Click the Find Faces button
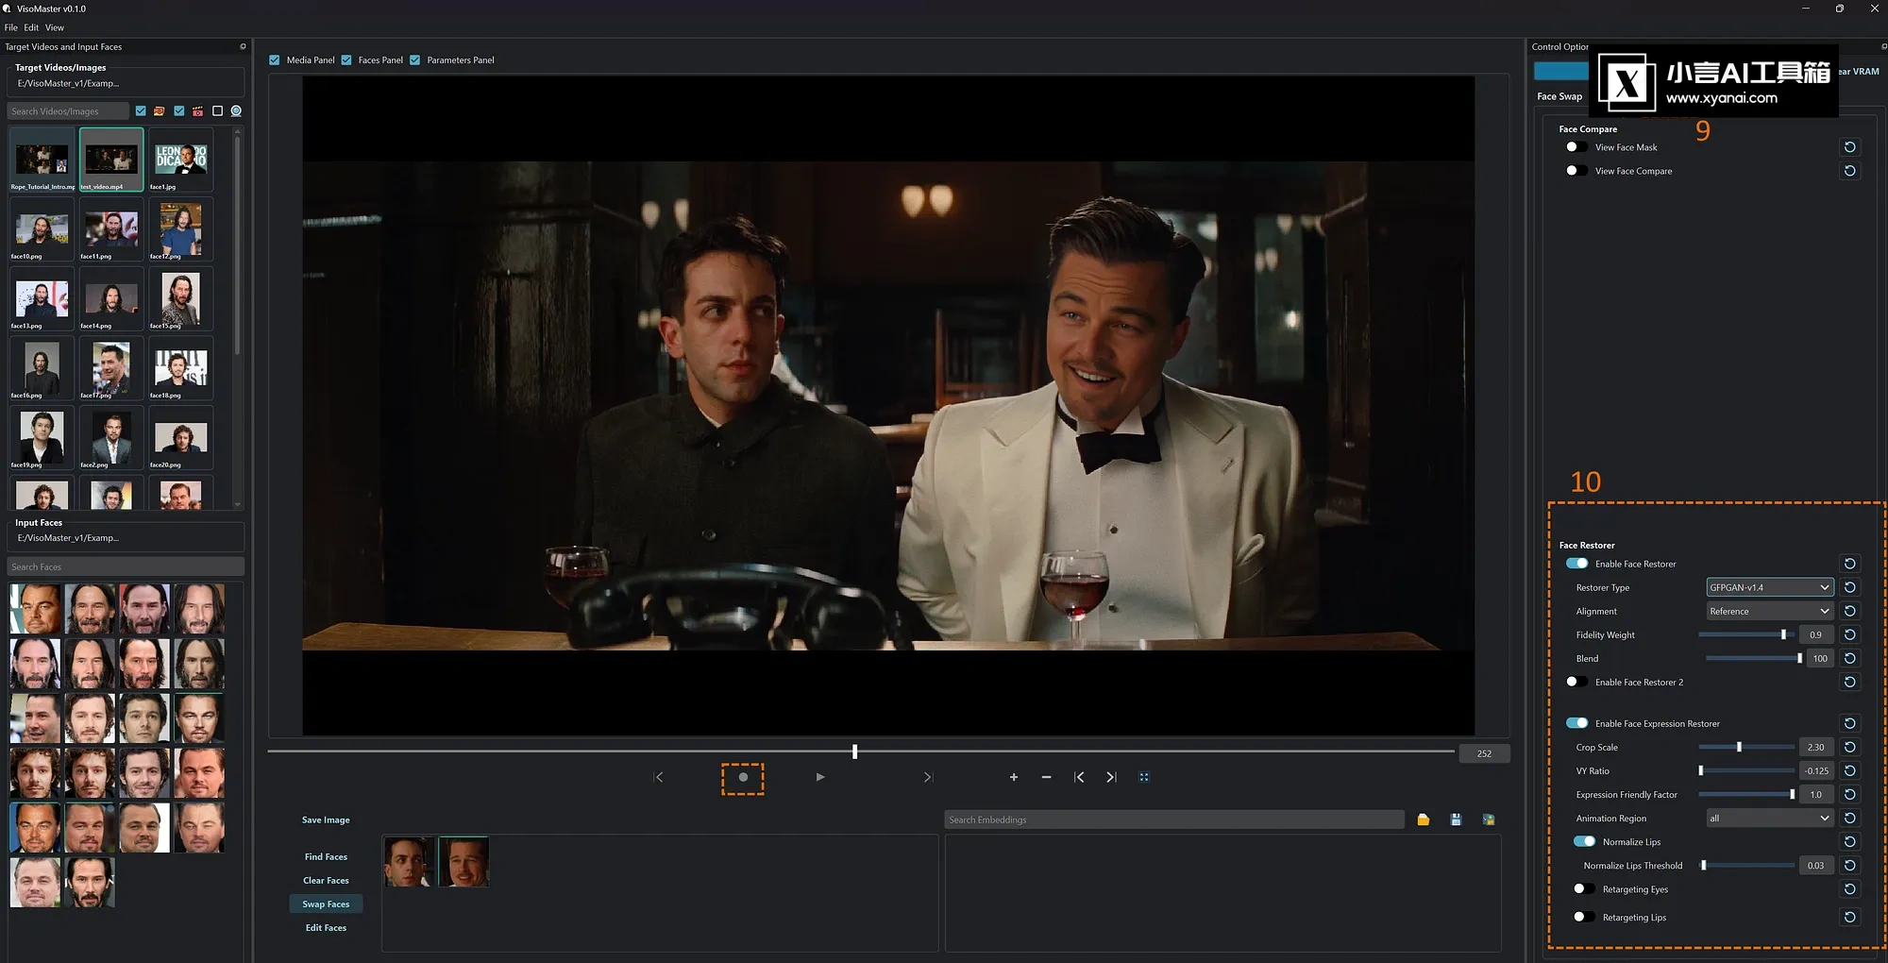The height and width of the screenshot is (963, 1888). pos(326,856)
